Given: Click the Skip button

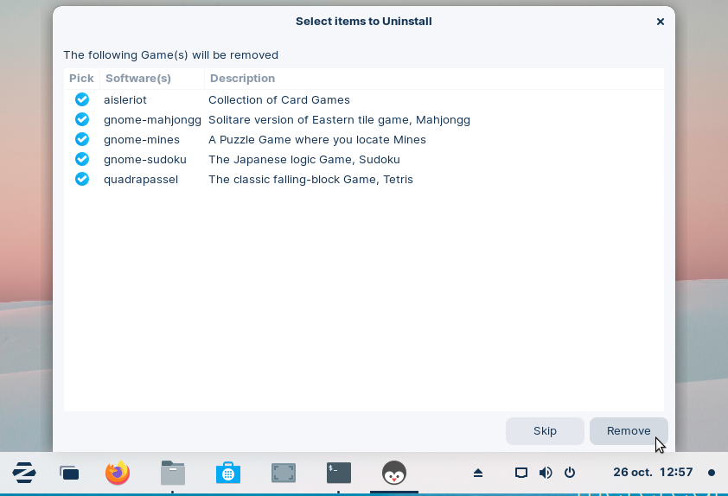Looking at the screenshot, I should click(x=545, y=431).
